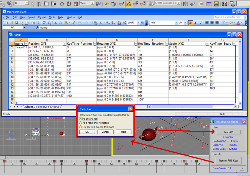Select the 3ds Max Move tool
Screen dimensions: 250x176
[62, 4]
